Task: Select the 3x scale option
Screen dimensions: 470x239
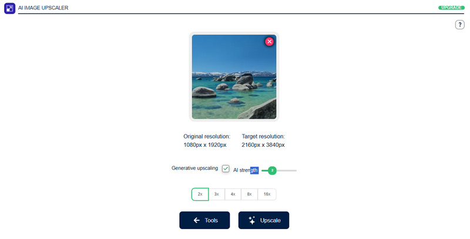Action: [x=216, y=194]
